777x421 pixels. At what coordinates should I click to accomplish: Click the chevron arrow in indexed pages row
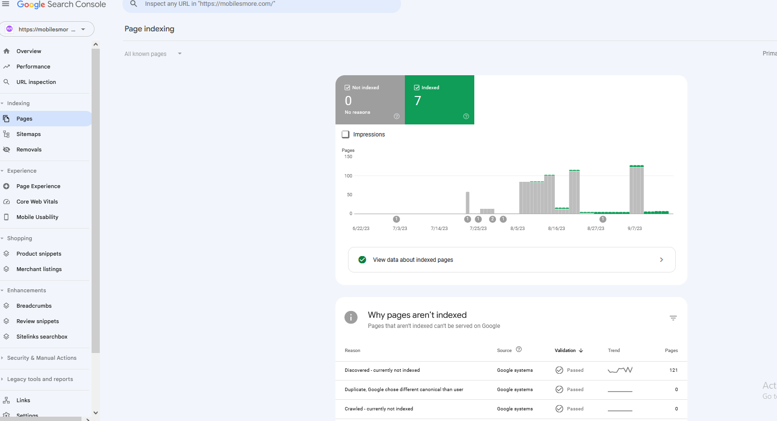click(661, 259)
